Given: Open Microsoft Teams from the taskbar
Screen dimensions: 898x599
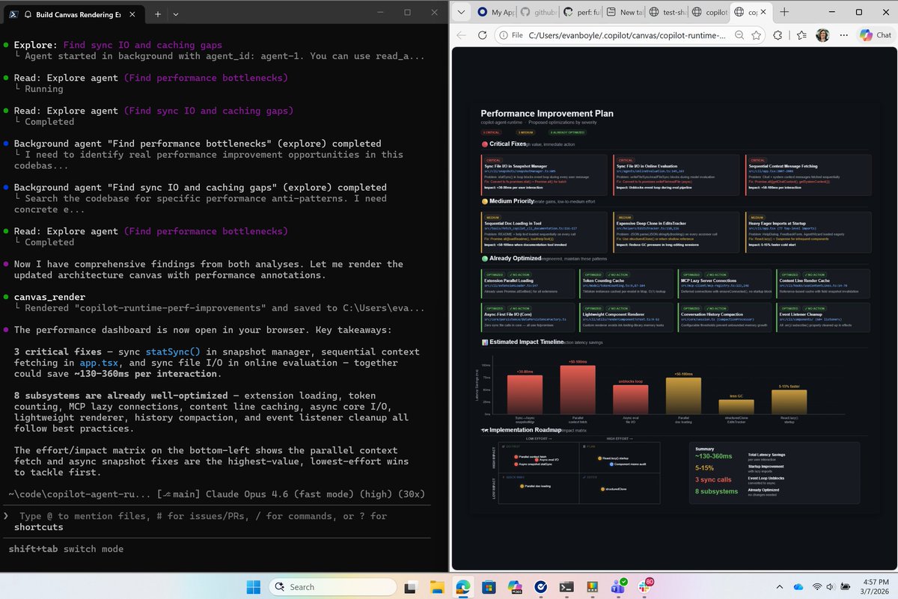Looking at the screenshot, I should (x=620, y=586).
